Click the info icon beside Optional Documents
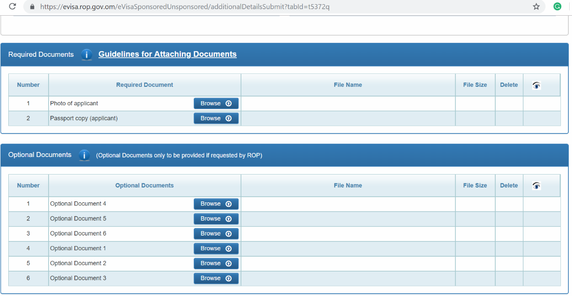The image size is (572, 296). (84, 155)
